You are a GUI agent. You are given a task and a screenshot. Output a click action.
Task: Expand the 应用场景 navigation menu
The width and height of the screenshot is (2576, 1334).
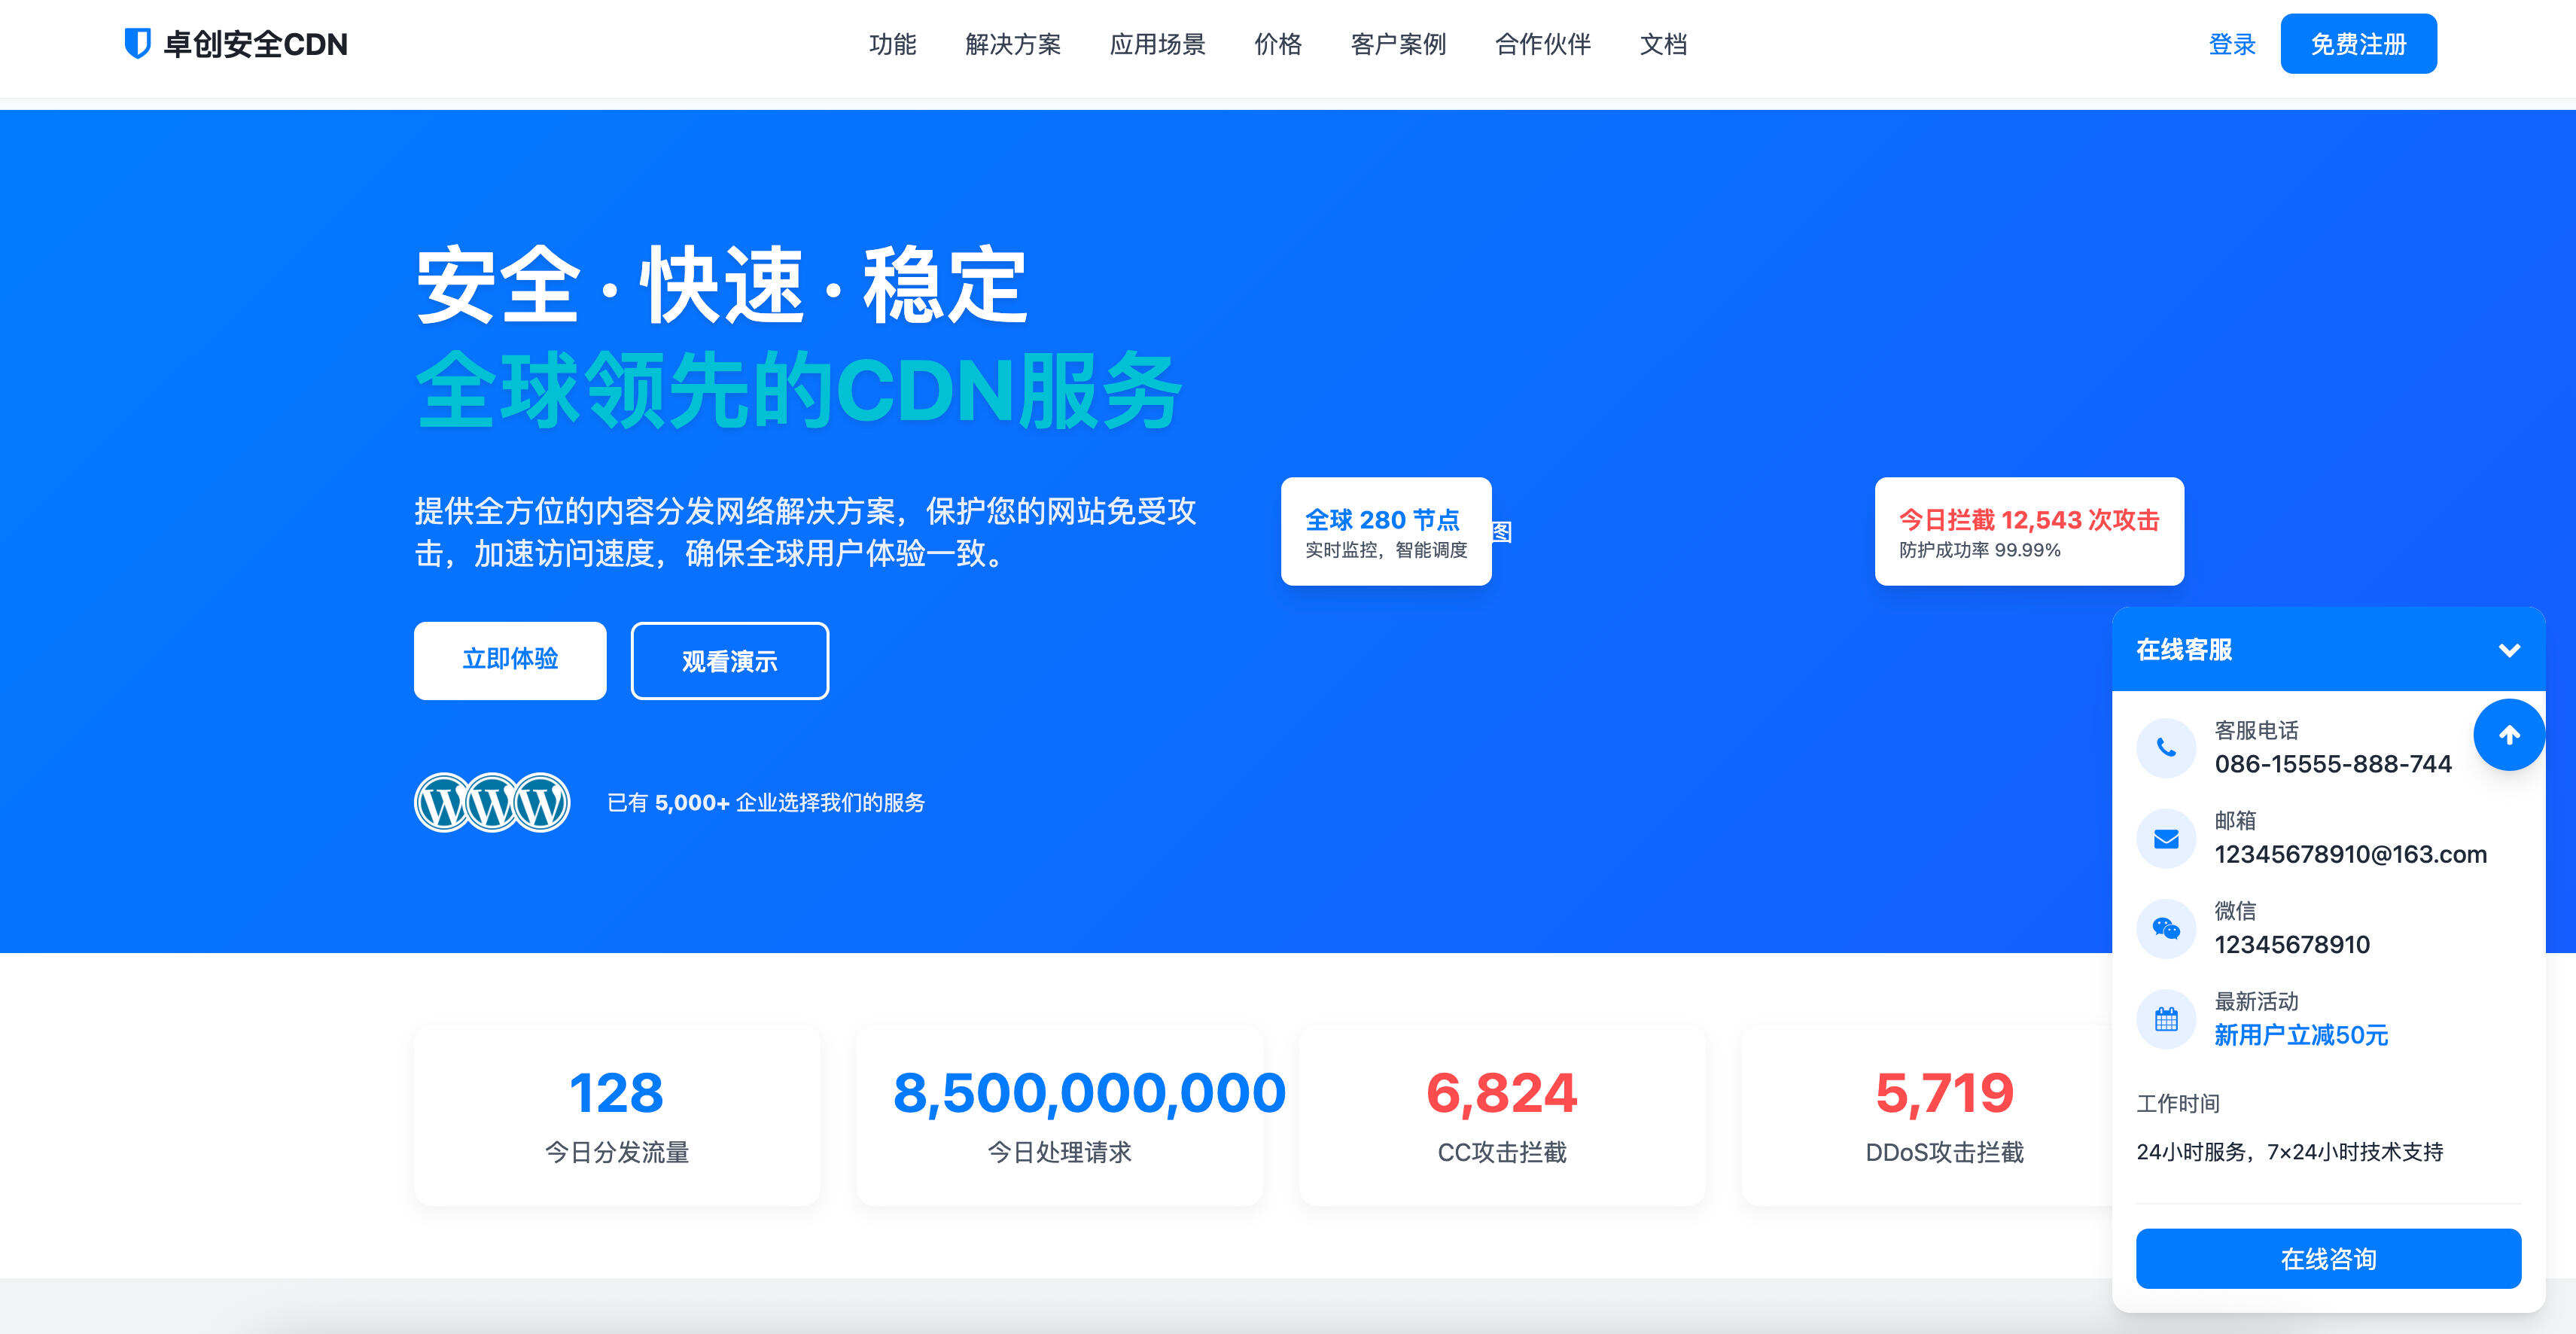(1158, 45)
